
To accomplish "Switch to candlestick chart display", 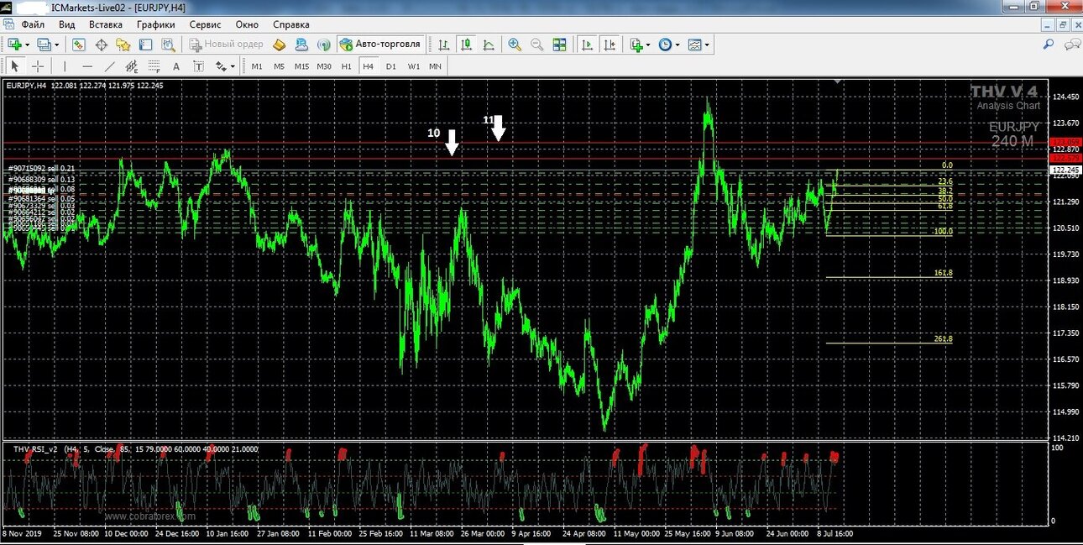I will click(466, 45).
